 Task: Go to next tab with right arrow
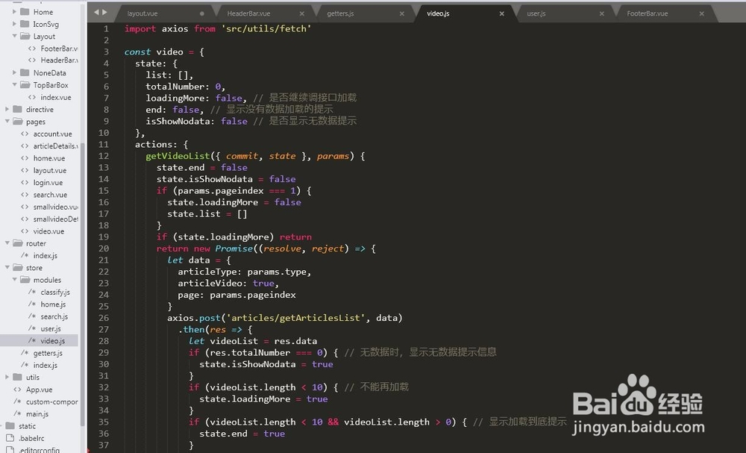tap(104, 13)
